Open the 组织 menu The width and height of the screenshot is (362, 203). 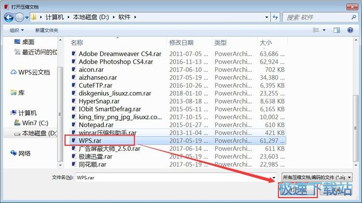coord(16,30)
